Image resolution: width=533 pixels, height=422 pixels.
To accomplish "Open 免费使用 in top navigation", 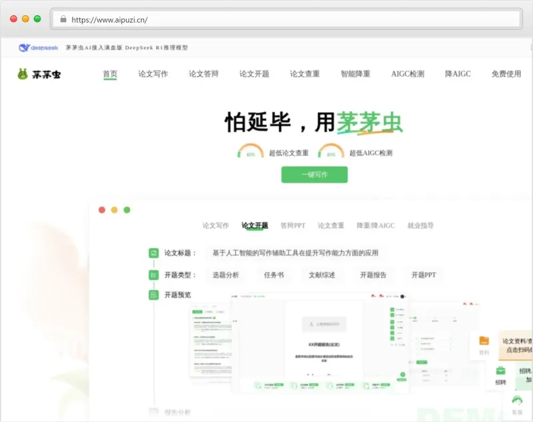I will point(506,74).
